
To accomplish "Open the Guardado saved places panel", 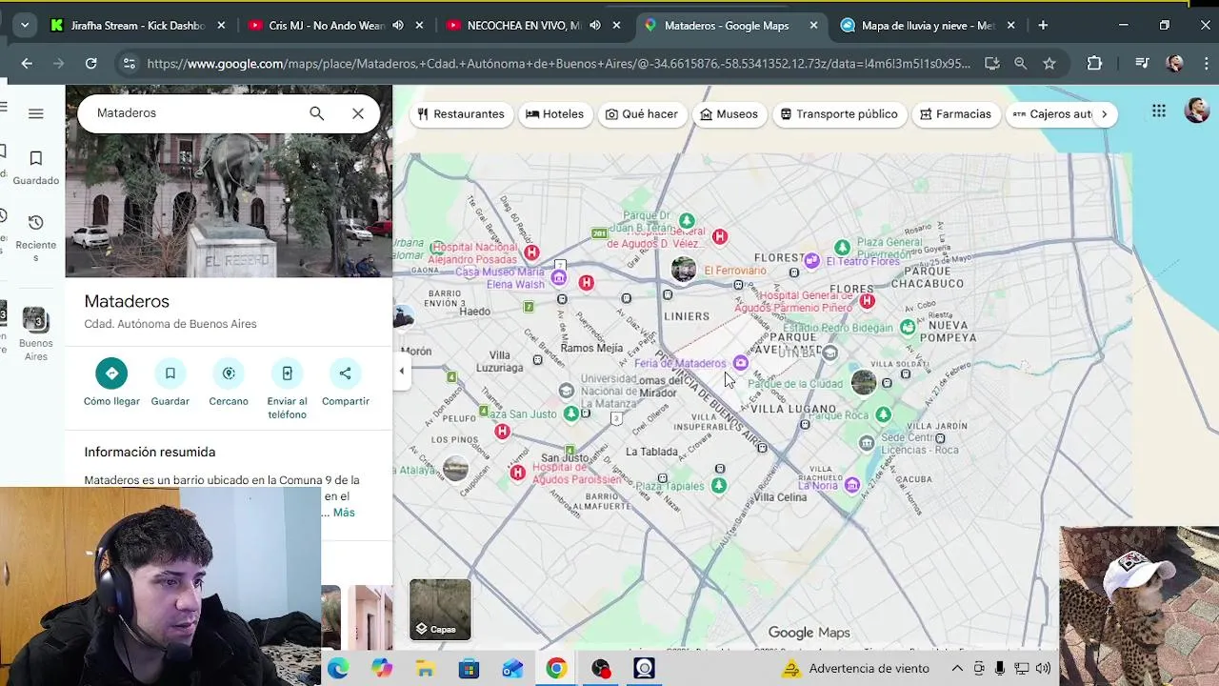I will [36, 167].
